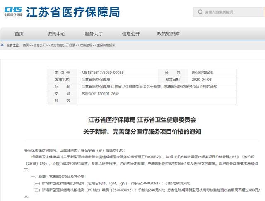265x201 pixels.
Task: Open the 政策知识库 navigation item
Action: 168,34
